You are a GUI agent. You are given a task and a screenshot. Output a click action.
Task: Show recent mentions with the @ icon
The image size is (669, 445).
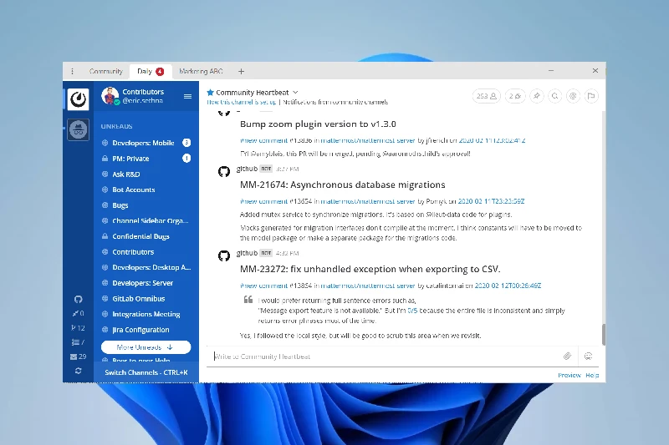click(x=573, y=96)
